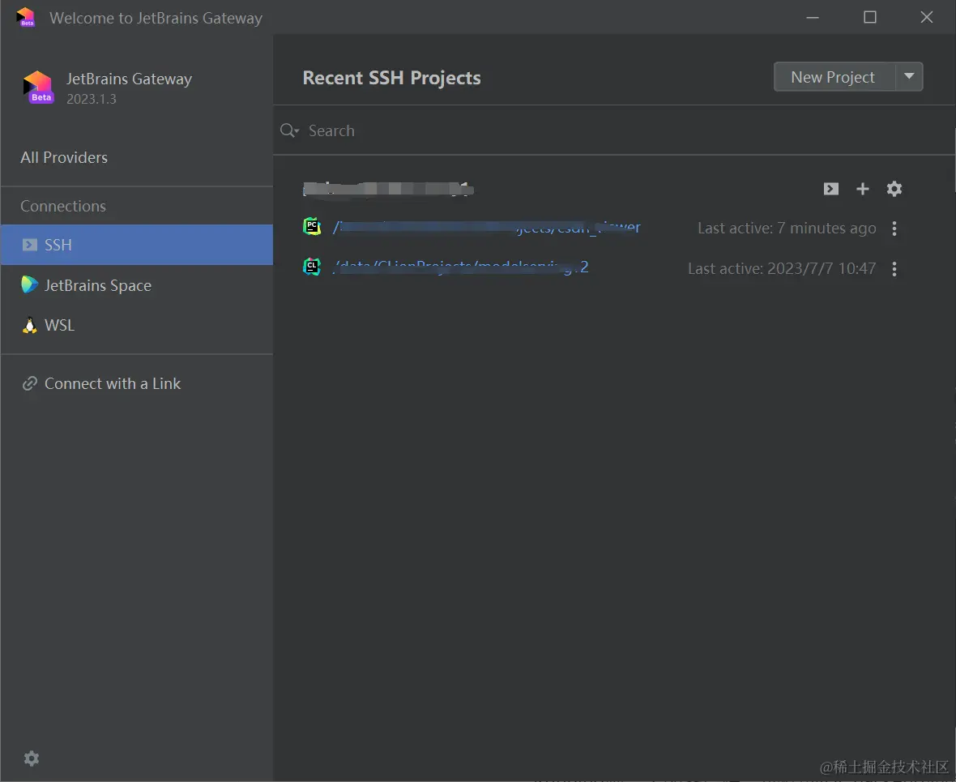Click the blurred SSH host name
The width and height of the screenshot is (956, 782).
pos(388,189)
